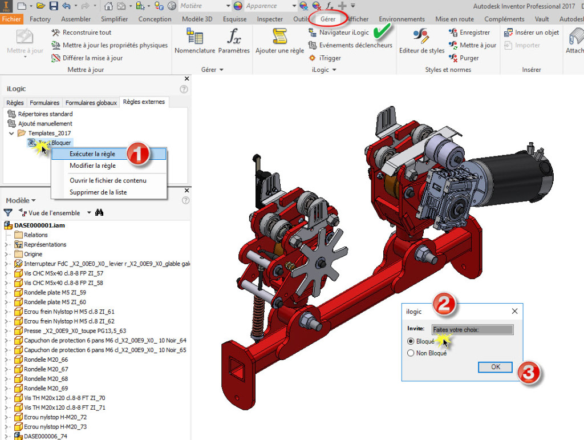This screenshot has height=440, width=584.
Task: Select the Non Bloqué radio button
Action: 412,353
